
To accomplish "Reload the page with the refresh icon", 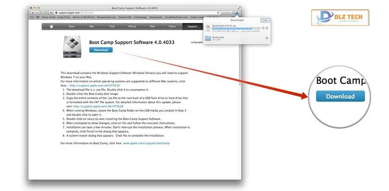I will [x=218, y=13].
